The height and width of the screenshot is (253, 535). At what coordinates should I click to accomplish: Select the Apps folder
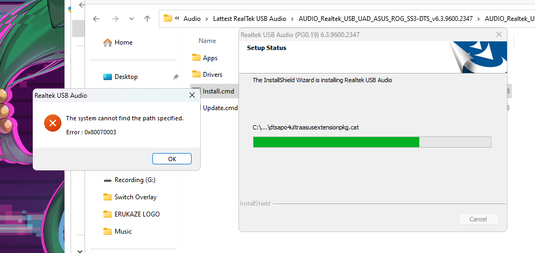(210, 58)
